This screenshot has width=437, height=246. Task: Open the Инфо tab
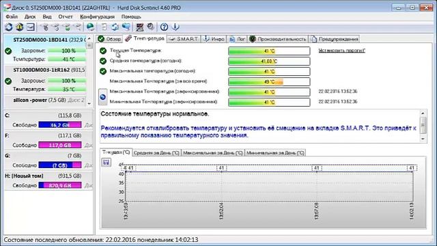tap(214, 39)
